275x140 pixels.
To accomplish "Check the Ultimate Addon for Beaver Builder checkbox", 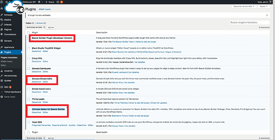I will click(29, 109).
